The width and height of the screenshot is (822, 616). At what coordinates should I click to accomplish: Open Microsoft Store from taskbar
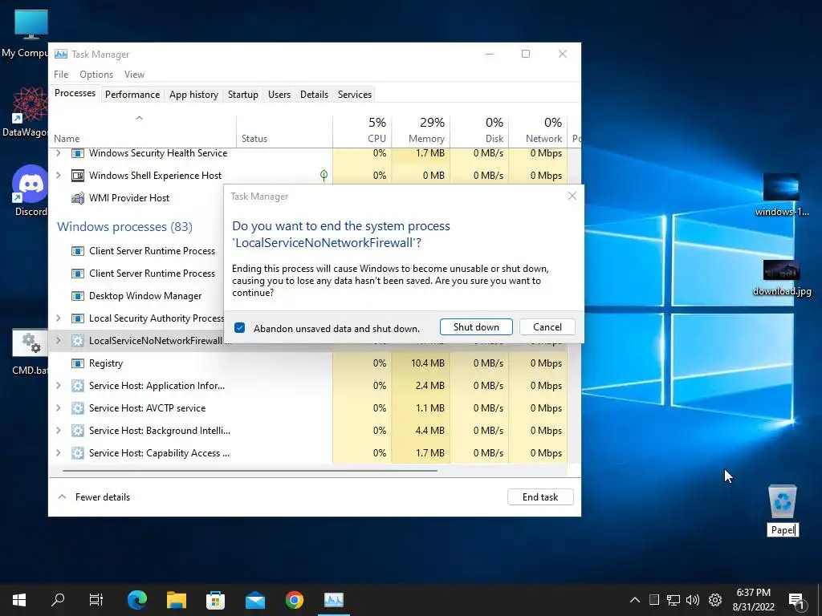click(215, 600)
